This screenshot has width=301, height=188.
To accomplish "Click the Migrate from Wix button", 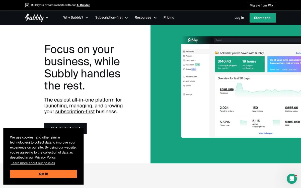I will click(x=261, y=5).
